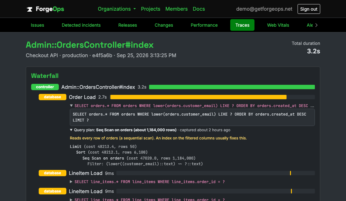The width and height of the screenshot is (346, 201).
Task: Click the 2.7s duration label
Action: [x=103, y=97]
